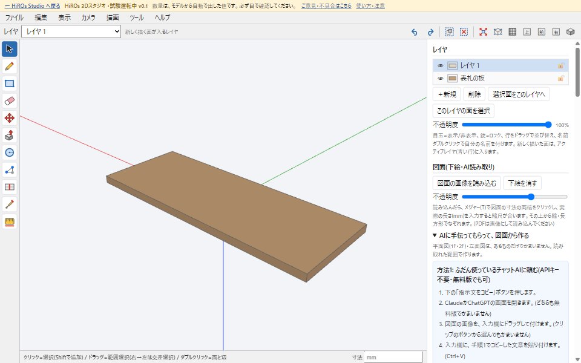The image size is (581, 363).
Task: Click このレイヤの面を選択 button
Action: [463, 111]
